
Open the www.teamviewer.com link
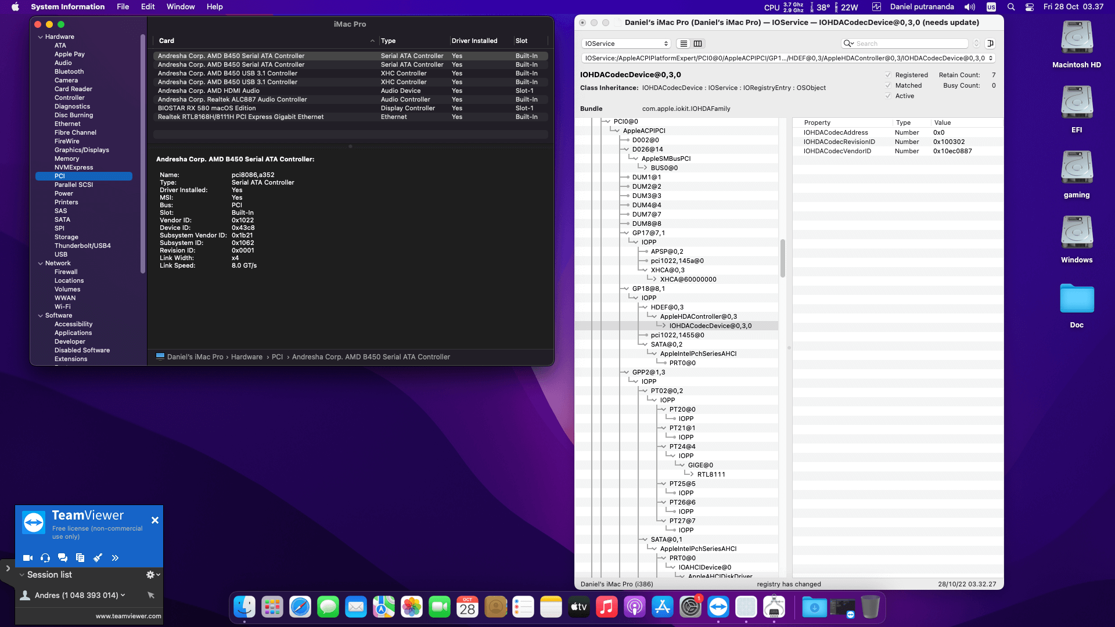(128, 616)
